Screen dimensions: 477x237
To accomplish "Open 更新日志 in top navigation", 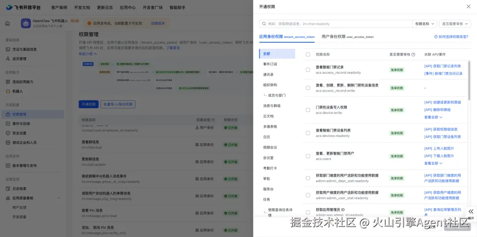I will (x=105, y=7).
